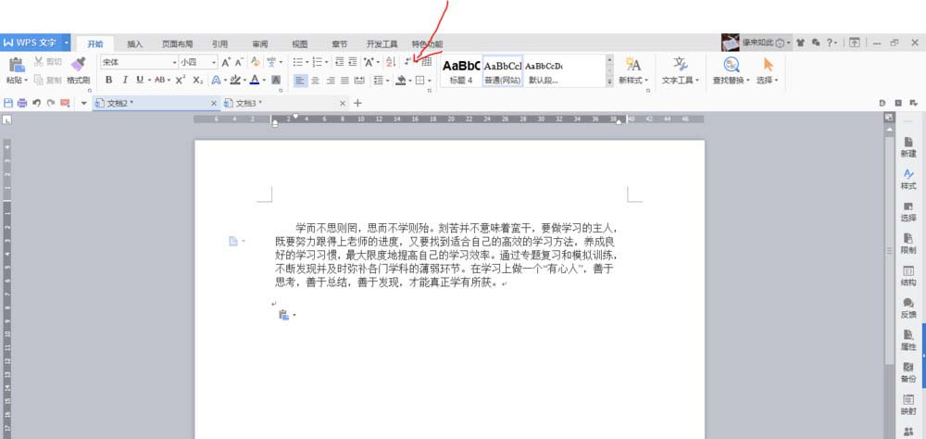Toggle underline U button

click(x=140, y=80)
